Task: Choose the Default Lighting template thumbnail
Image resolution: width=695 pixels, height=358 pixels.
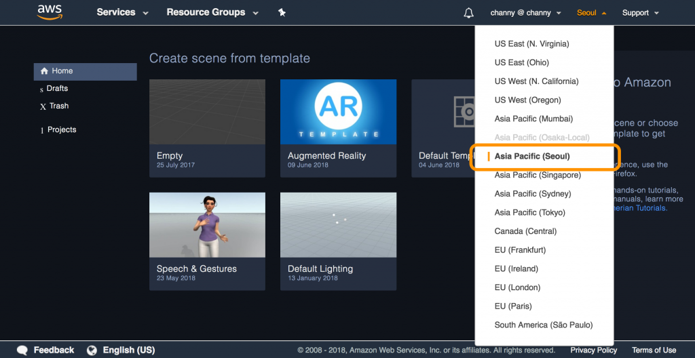Action: tap(338, 225)
